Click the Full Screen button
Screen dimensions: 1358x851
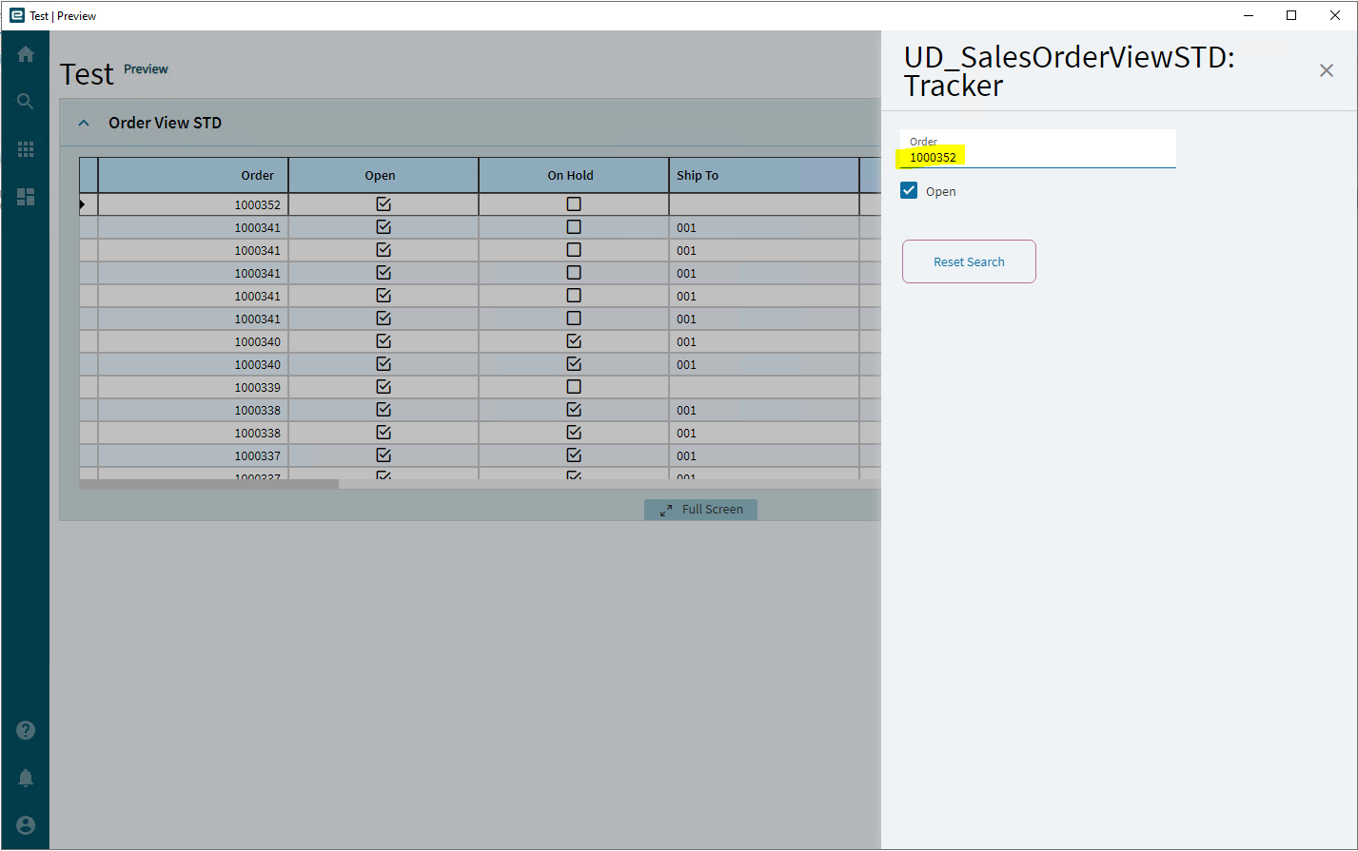[x=700, y=510]
